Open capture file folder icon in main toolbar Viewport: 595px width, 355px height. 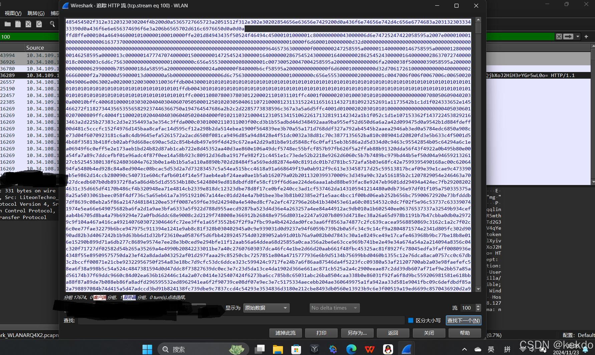7,24
